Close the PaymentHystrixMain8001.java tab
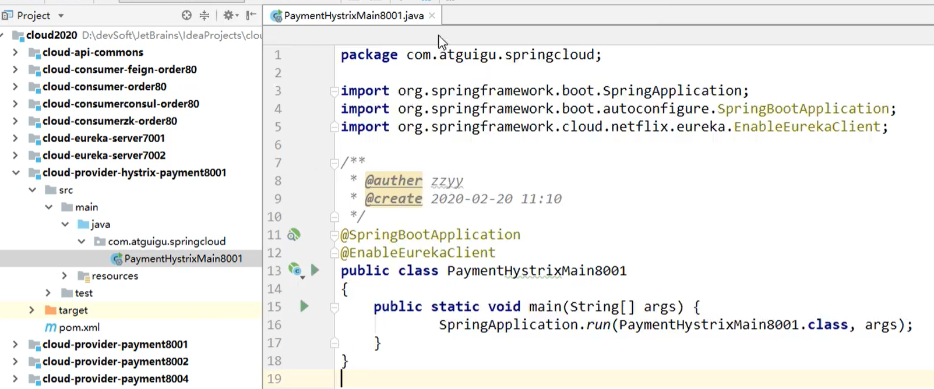This screenshot has height=389, width=934. point(432,16)
